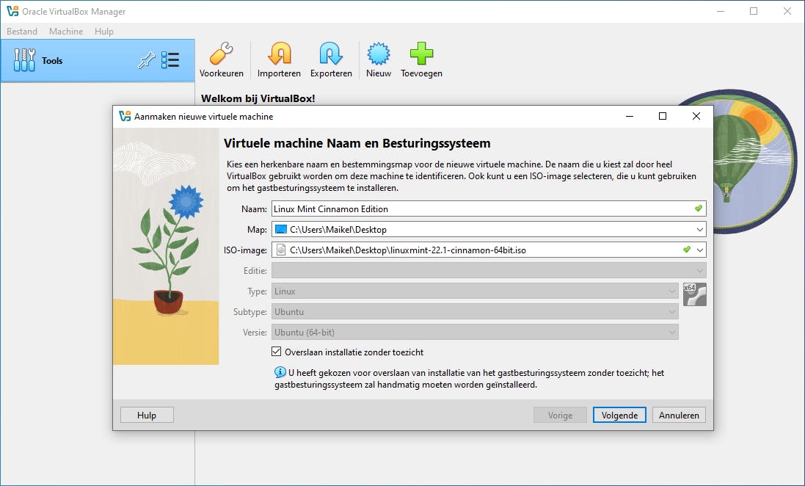Maximize the new virtual machine dialog

click(663, 116)
